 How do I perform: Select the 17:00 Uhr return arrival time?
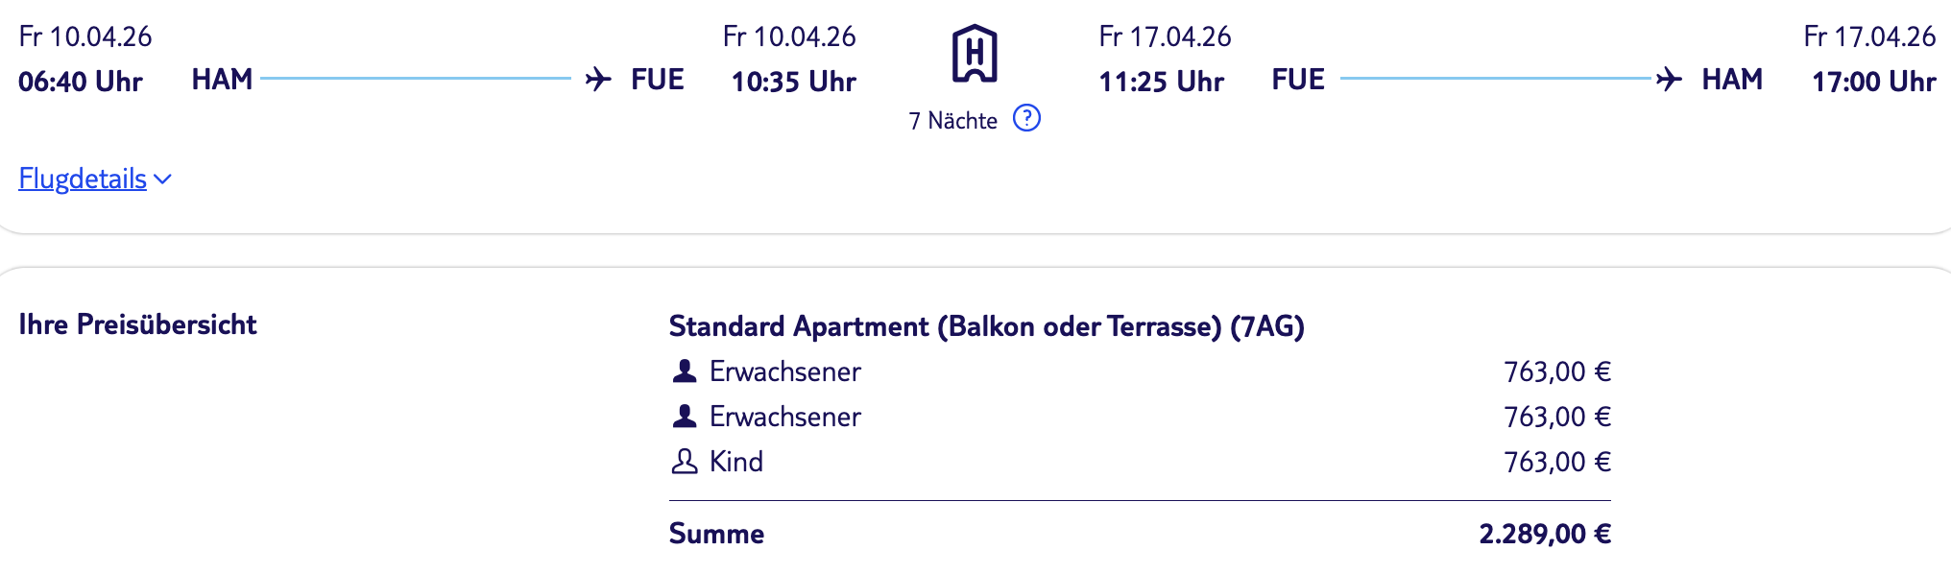pyautogui.click(x=1873, y=82)
